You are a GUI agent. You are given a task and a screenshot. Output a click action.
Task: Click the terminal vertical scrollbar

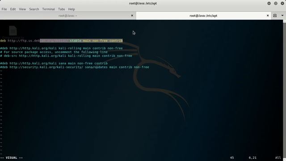click(284, 90)
